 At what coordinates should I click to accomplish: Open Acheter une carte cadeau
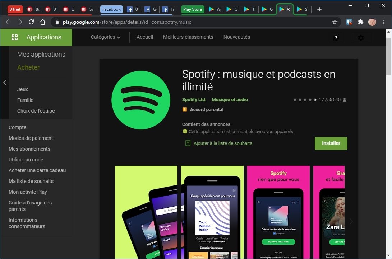[x=37, y=170]
